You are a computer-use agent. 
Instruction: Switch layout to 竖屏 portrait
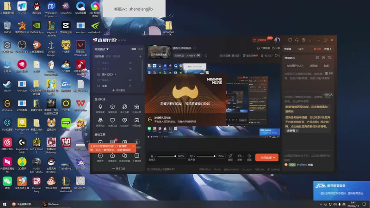pos(141,49)
